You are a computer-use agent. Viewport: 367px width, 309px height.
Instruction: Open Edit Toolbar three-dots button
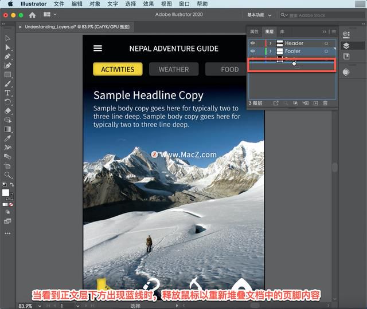click(x=7, y=233)
